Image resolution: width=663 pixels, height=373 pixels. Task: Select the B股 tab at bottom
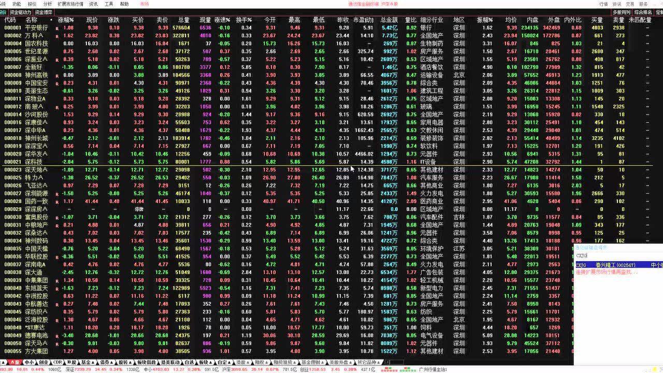tap(72, 362)
